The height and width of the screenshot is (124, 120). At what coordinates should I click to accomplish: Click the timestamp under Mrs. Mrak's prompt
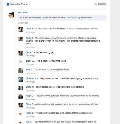tap(23, 23)
